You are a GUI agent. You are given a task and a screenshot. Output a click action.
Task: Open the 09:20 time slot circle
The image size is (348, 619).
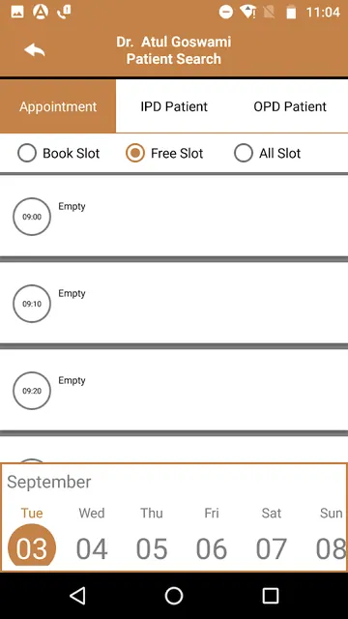32,391
